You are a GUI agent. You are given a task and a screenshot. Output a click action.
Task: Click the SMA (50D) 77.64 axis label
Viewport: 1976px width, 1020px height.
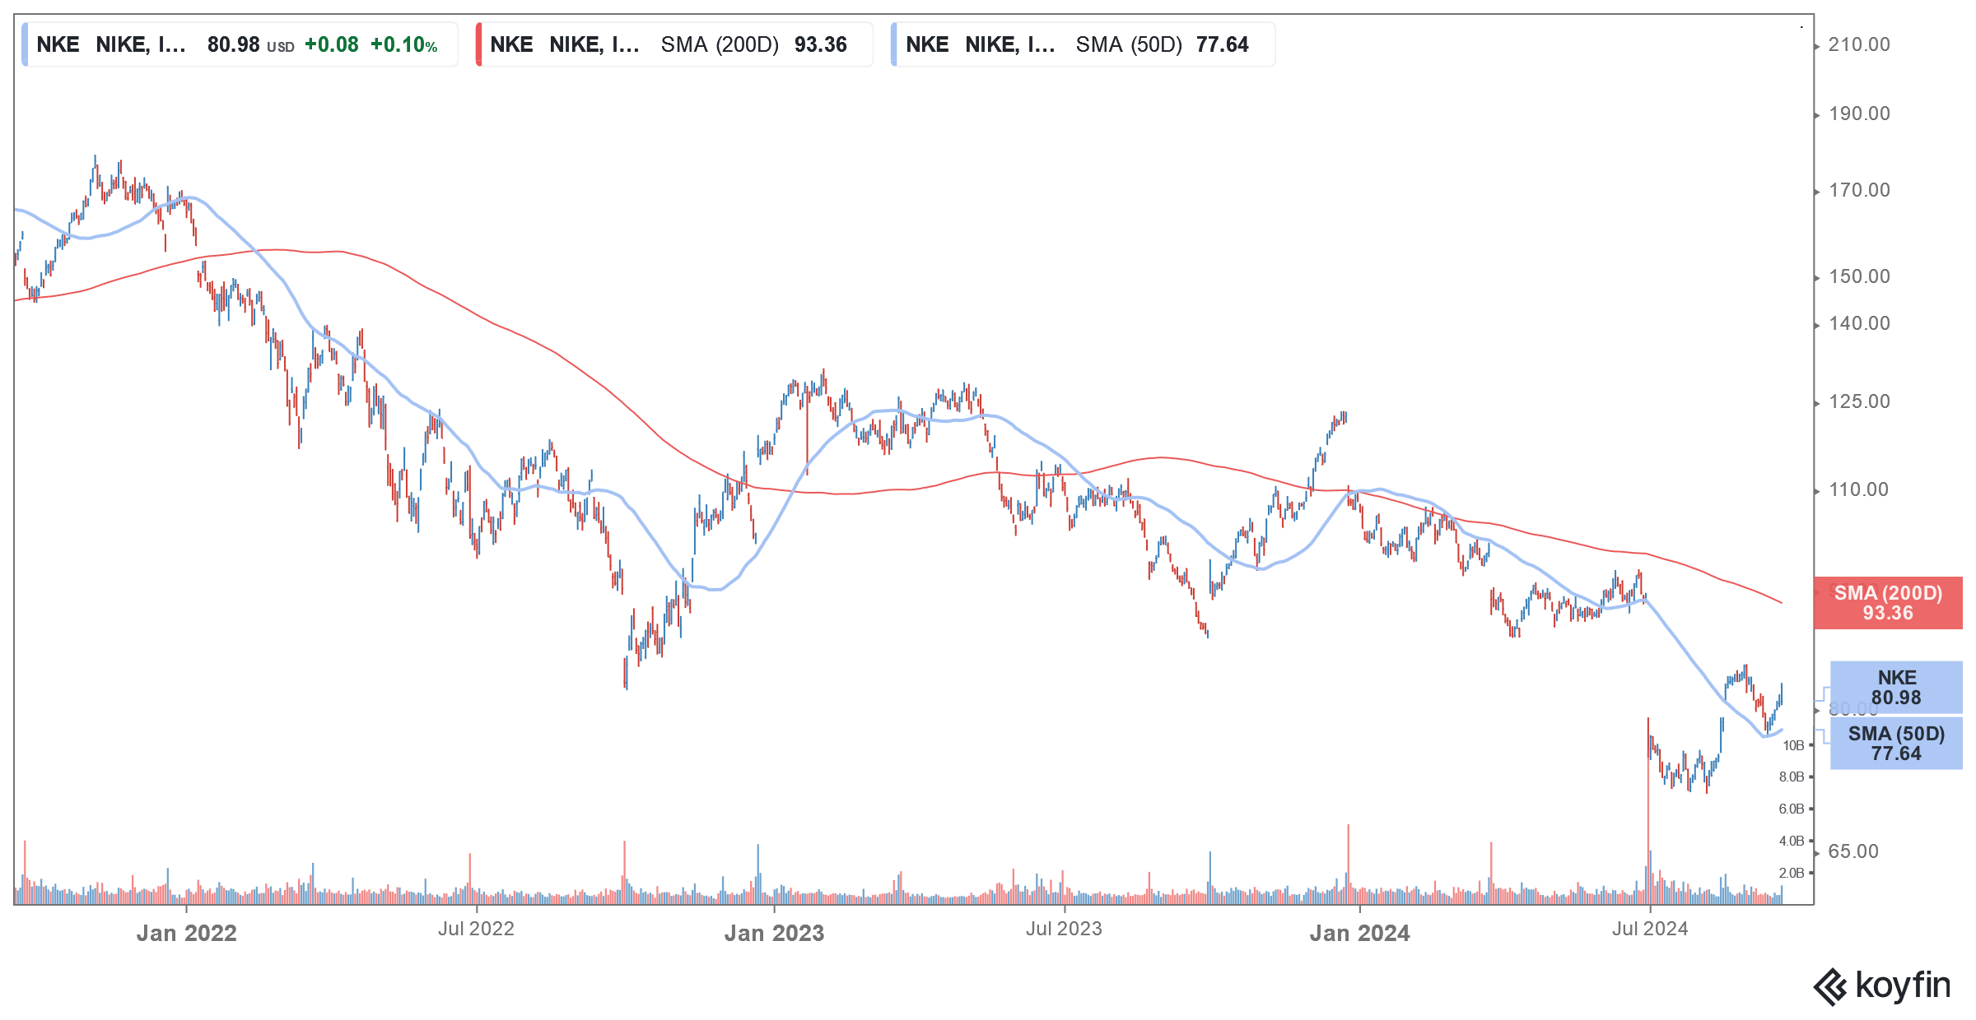[1896, 744]
